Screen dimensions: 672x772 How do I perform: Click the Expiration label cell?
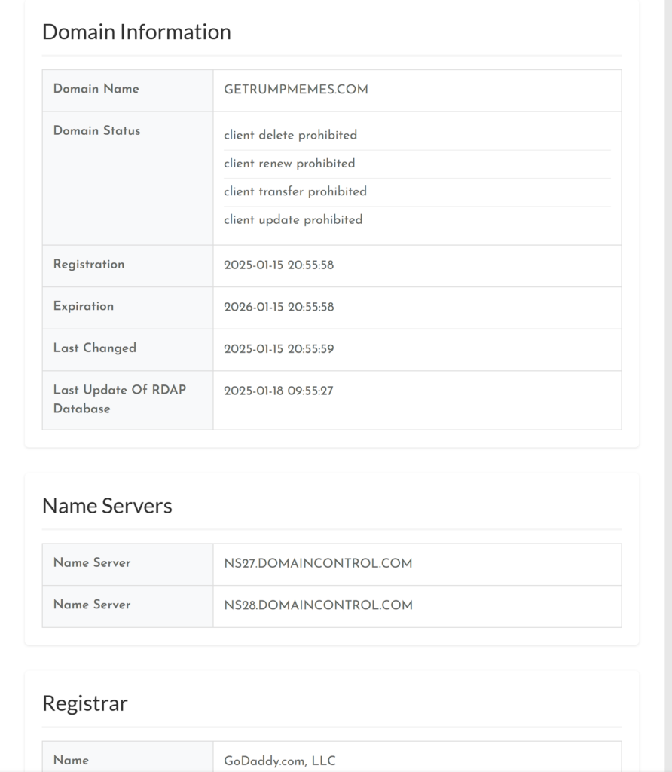127,308
